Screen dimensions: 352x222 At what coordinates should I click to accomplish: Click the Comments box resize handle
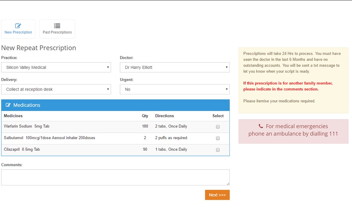tap(228, 184)
